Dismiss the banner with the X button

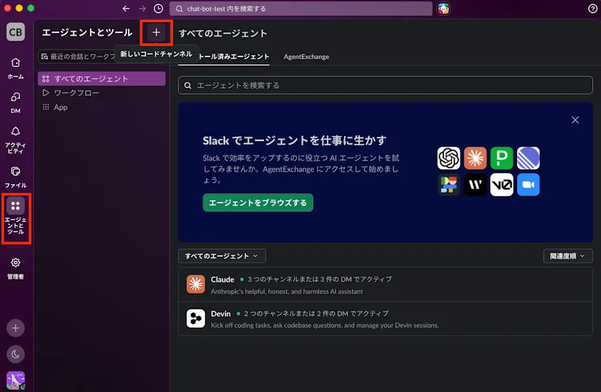point(575,120)
